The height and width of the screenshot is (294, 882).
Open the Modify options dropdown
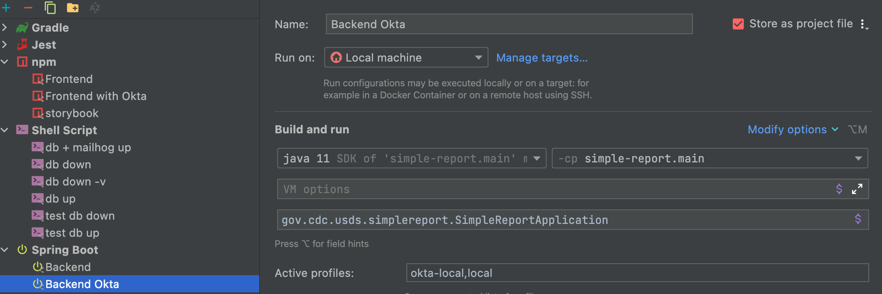pyautogui.click(x=793, y=129)
